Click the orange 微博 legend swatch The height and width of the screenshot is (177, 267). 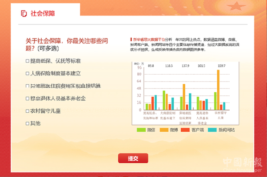coord(164,130)
